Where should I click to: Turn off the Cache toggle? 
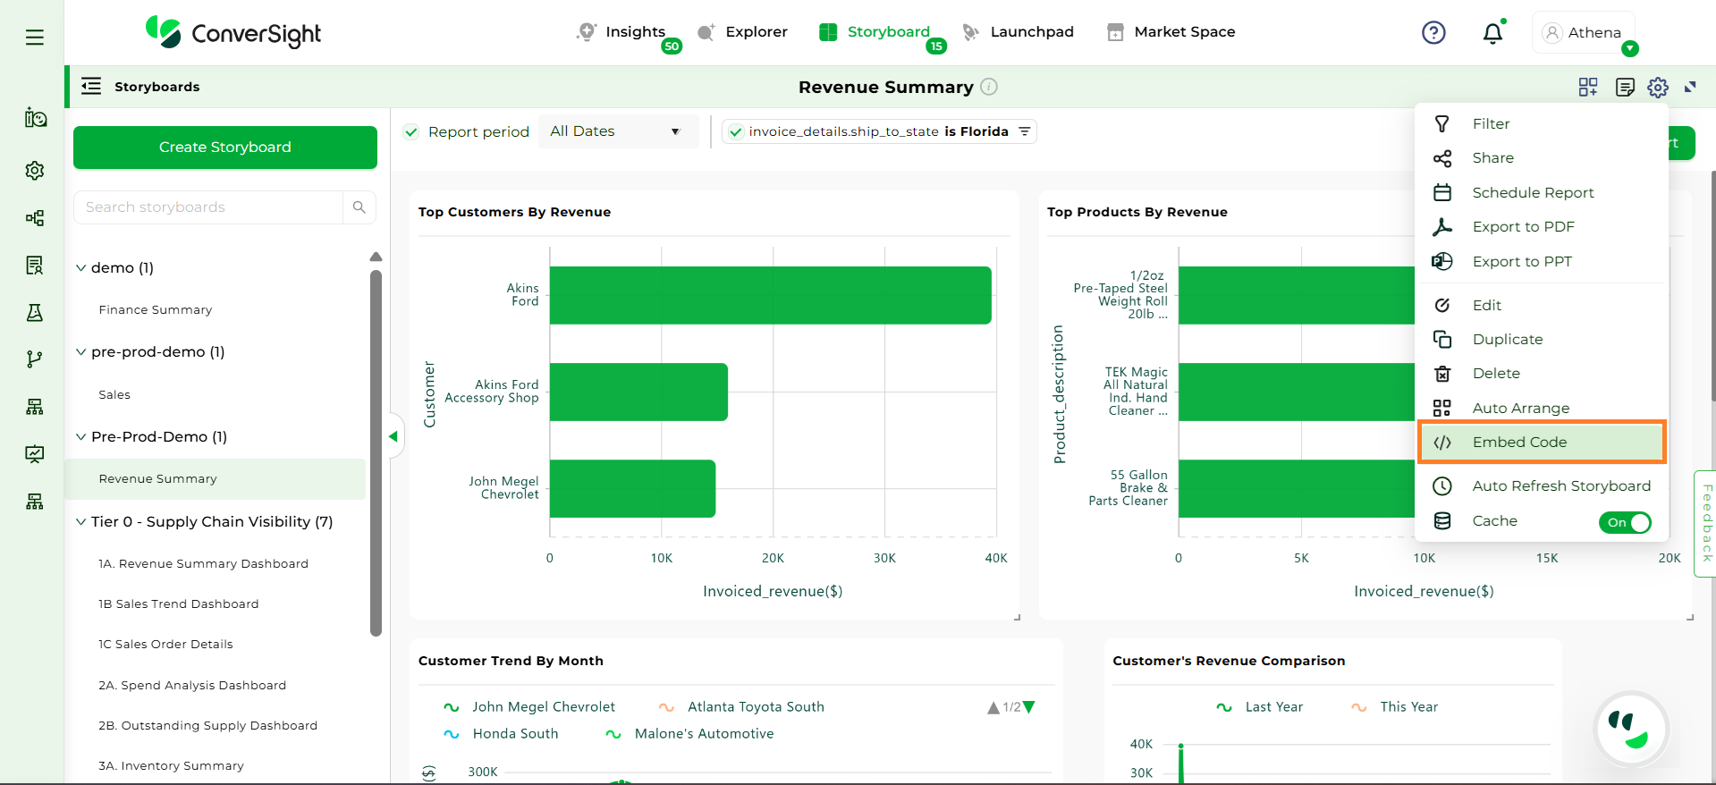tap(1625, 522)
